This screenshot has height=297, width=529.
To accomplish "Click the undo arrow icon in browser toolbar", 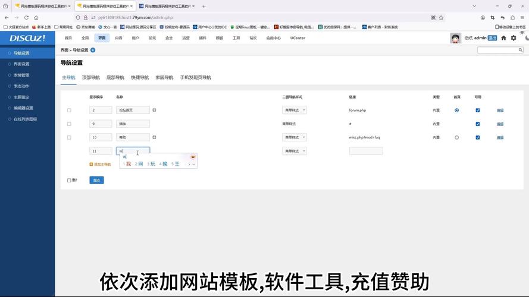I will [x=502, y=17].
